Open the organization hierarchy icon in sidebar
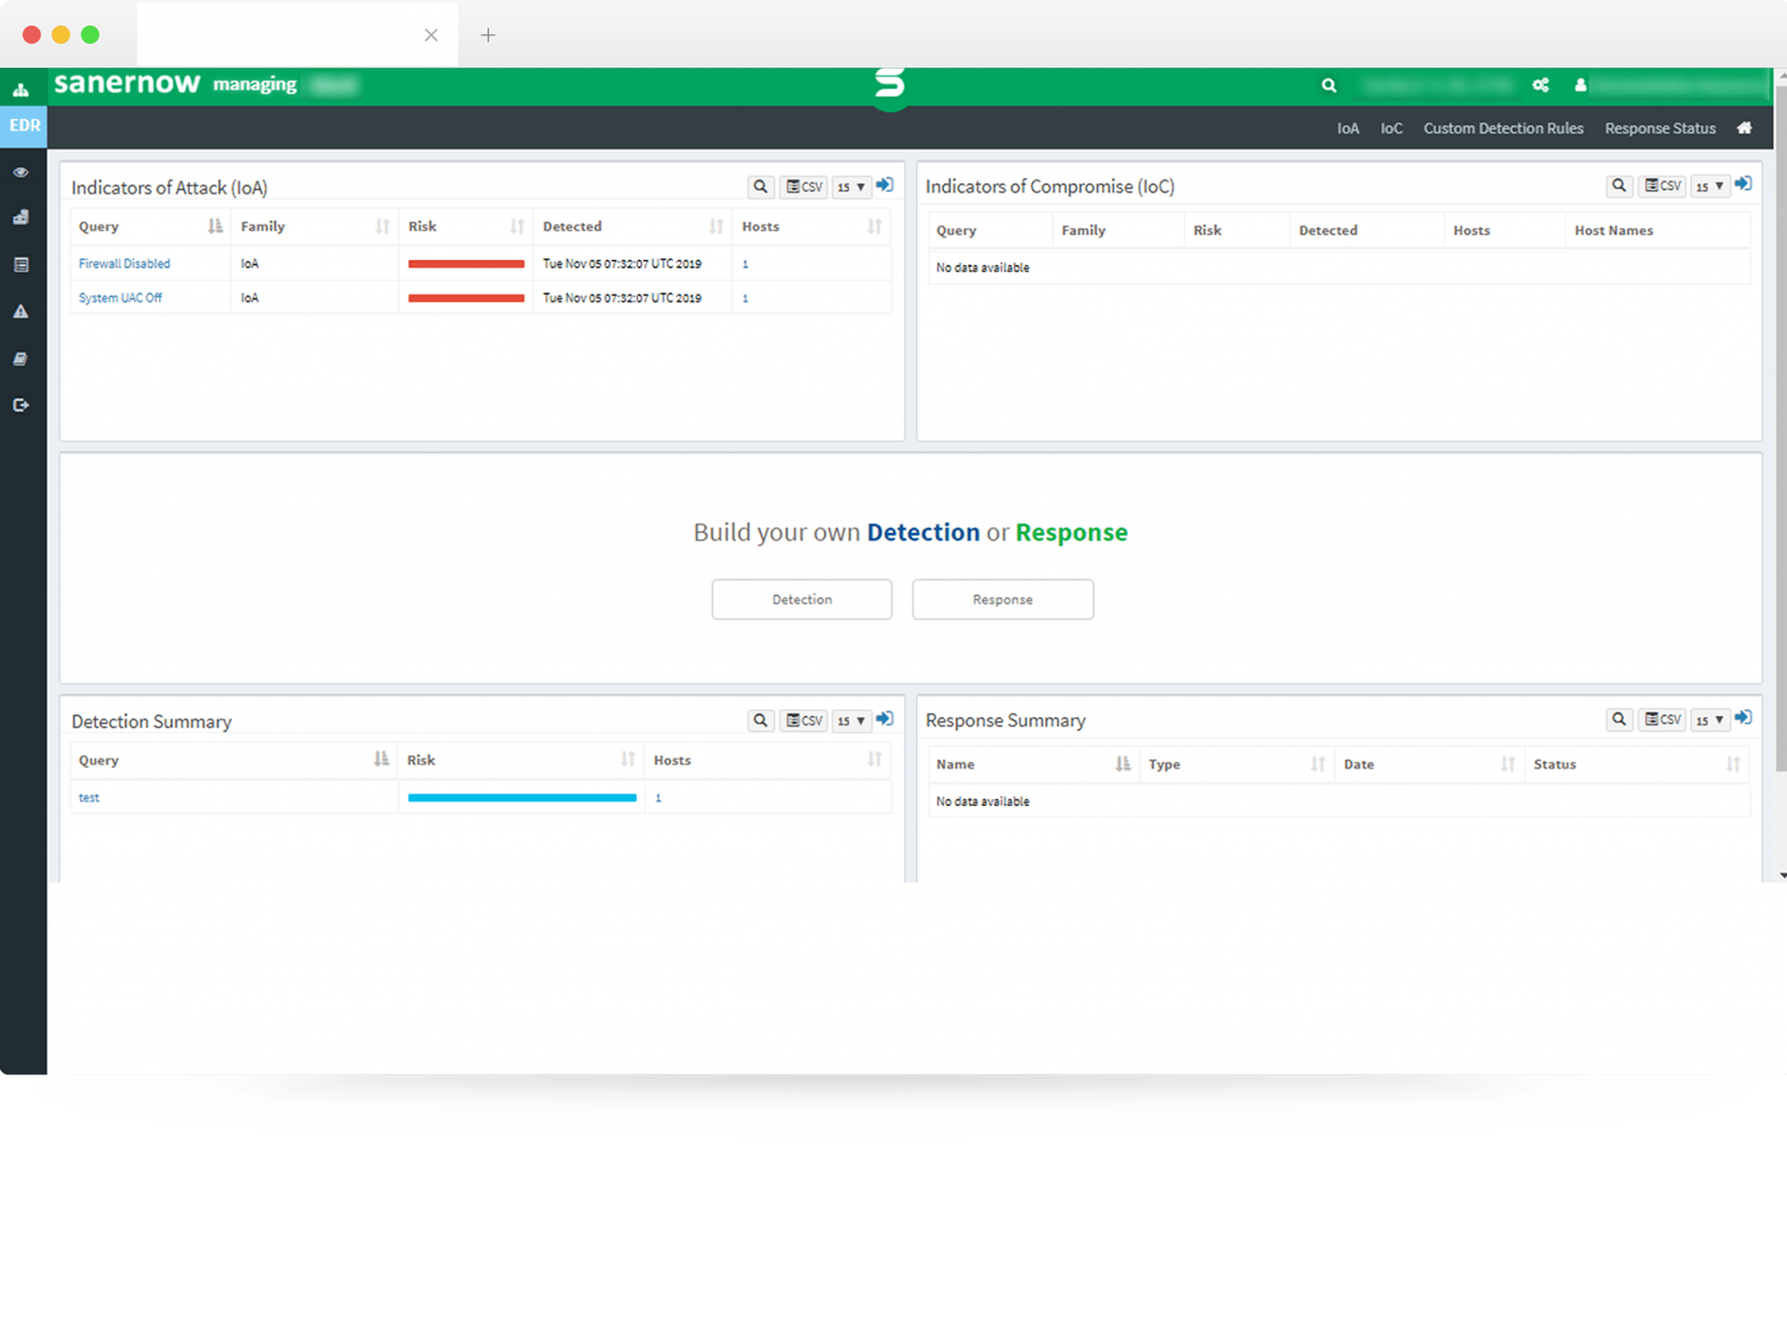 coord(21,89)
